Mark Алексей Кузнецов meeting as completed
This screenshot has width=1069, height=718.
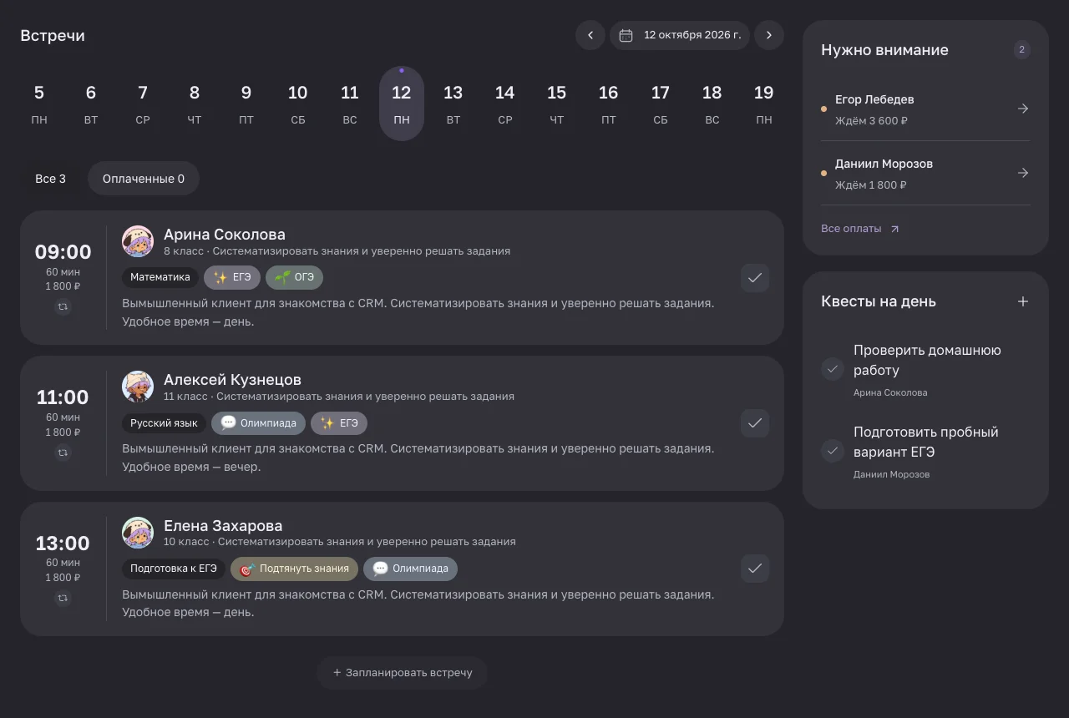click(755, 423)
